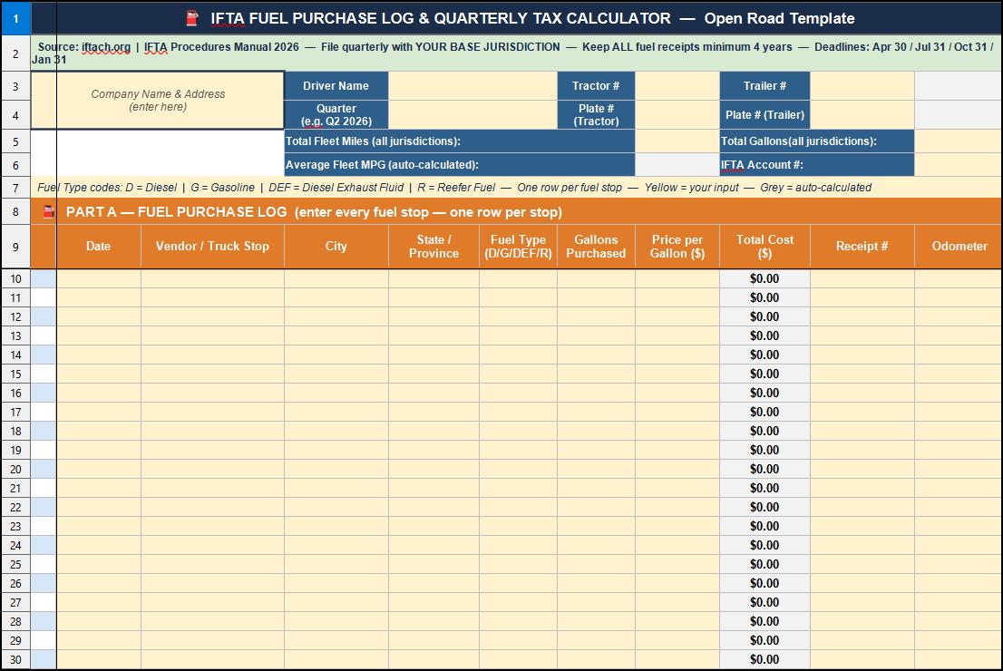
Task: Select the $0.00 Total Cost cell in row 21
Action: click(x=764, y=488)
